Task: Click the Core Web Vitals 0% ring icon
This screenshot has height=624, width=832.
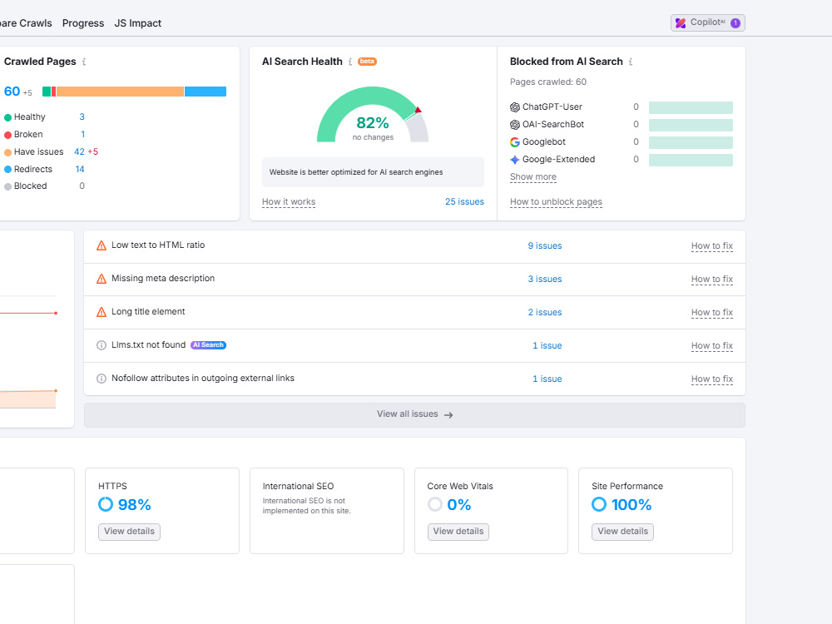Action: 434,504
